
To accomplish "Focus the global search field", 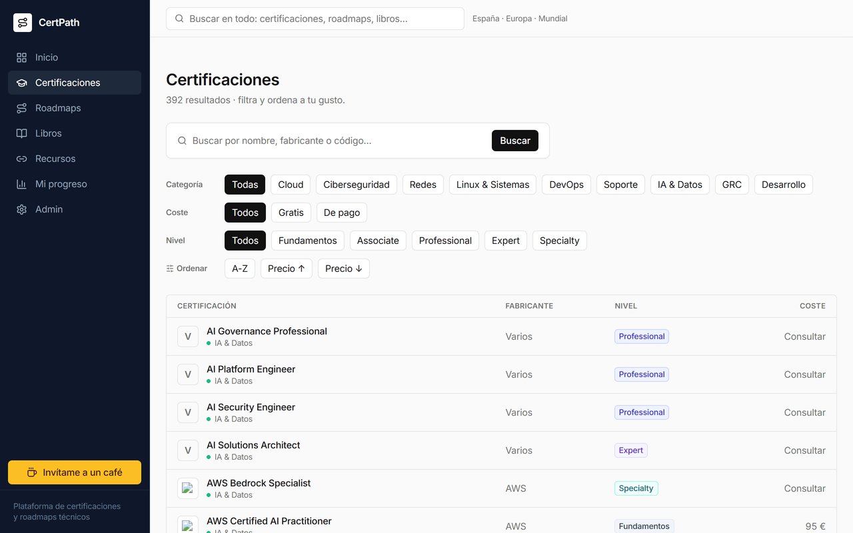I will 315,19.
